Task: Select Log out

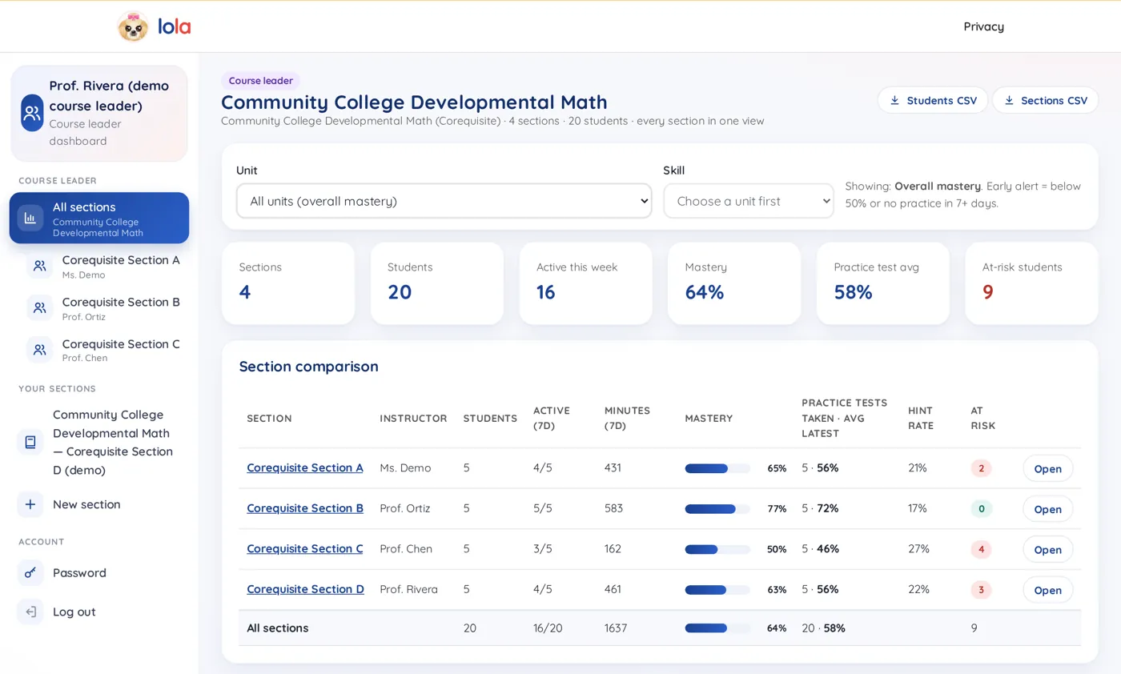Action: tap(99, 612)
